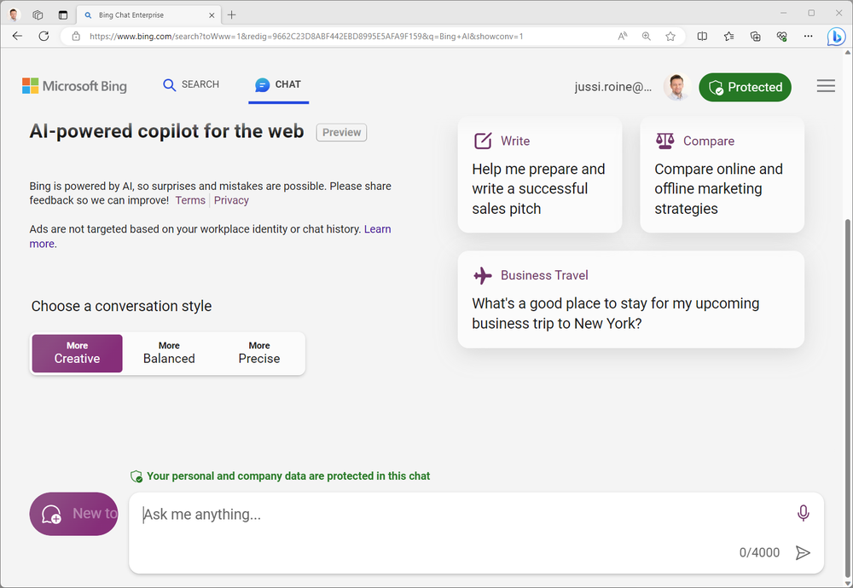Open the page zoom magnifier control
Image resolution: width=853 pixels, height=588 pixels.
[x=646, y=36]
